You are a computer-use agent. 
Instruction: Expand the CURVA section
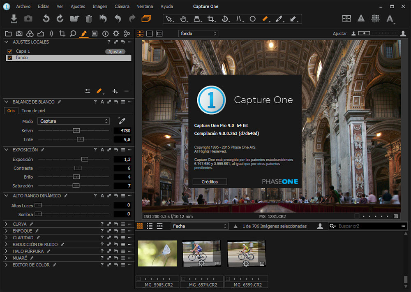[x=7, y=224]
